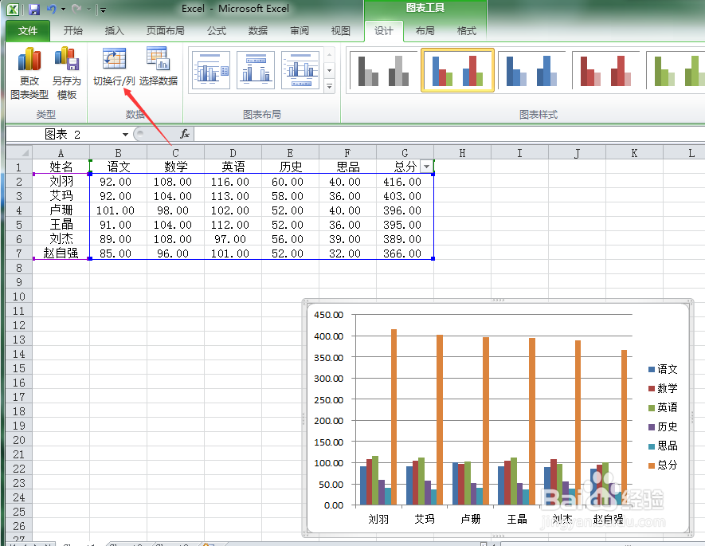This screenshot has height=546, width=705.
Task: Click the 艾玛 category axis label
Action: 425,519
